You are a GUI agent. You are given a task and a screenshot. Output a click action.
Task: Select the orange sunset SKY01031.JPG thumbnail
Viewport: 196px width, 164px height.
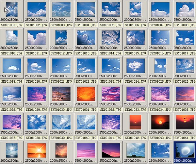click(86, 94)
